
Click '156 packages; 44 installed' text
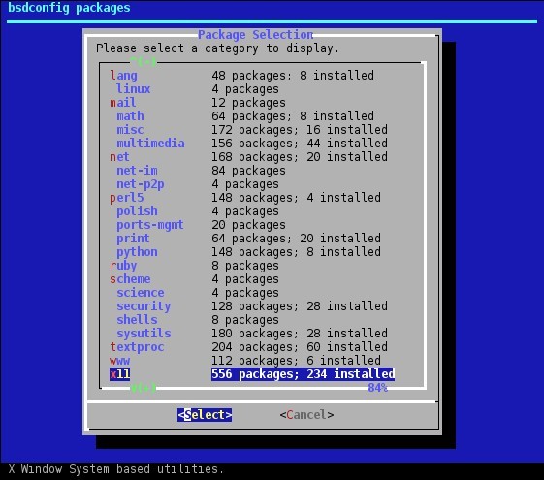click(x=300, y=144)
